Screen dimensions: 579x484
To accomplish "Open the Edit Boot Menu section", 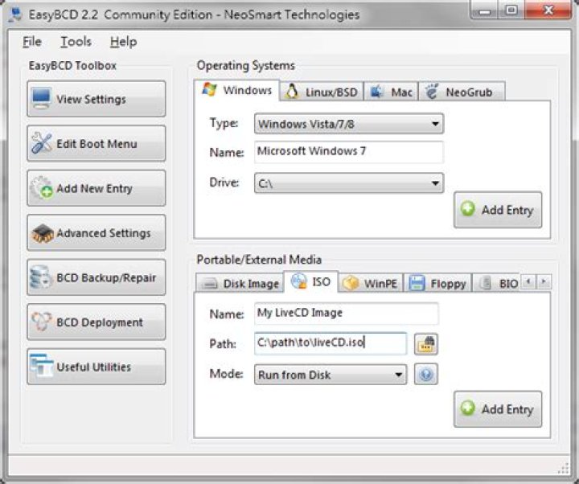I will tap(96, 143).
